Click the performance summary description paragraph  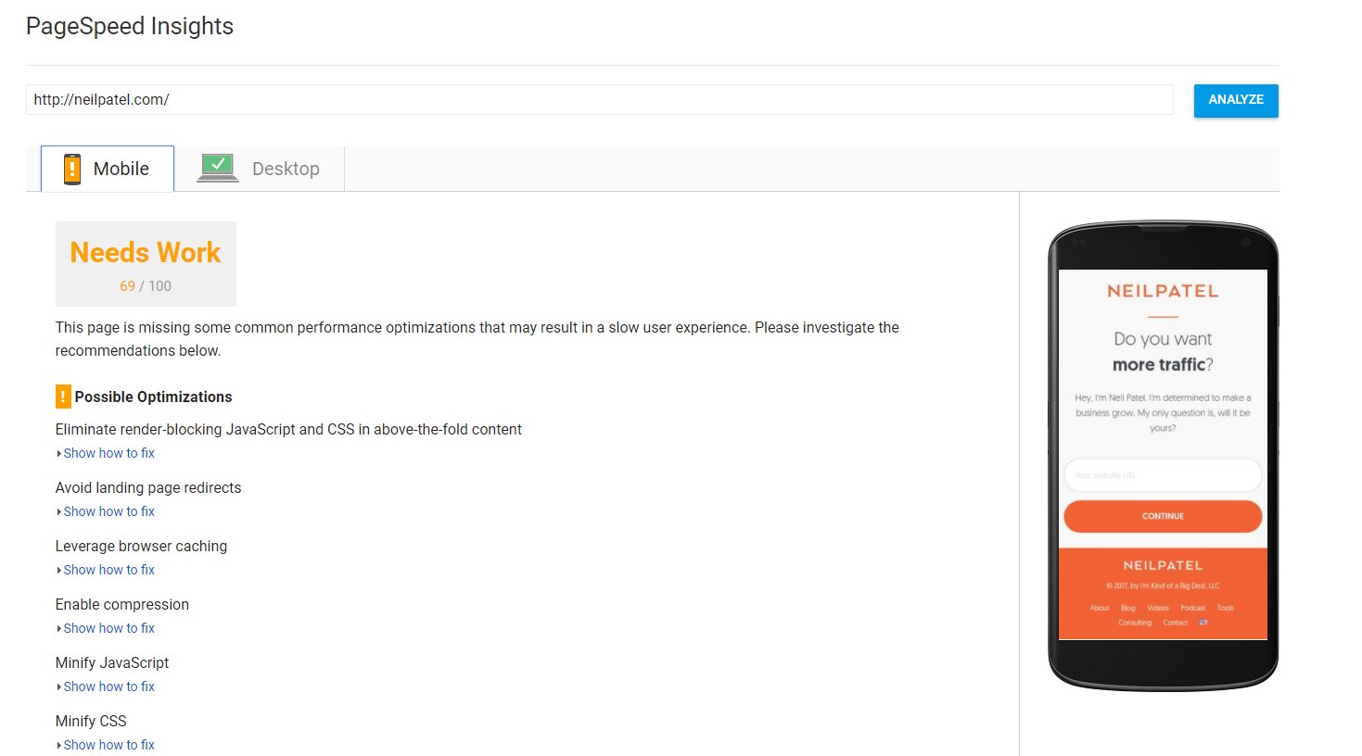coord(477,339)
